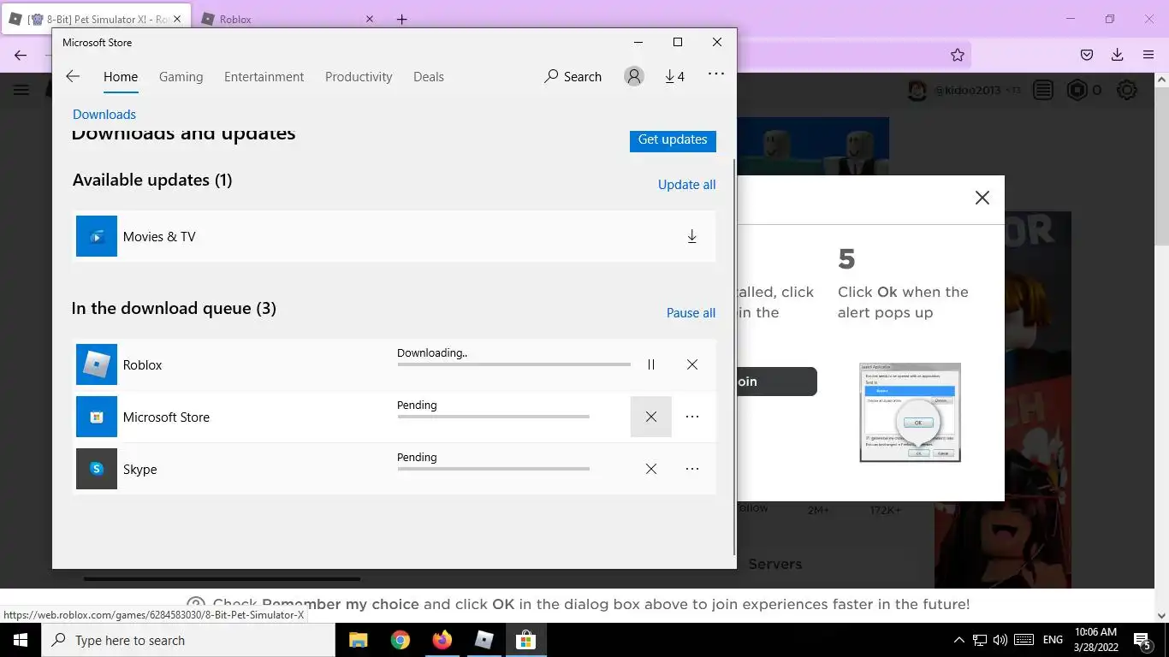The height and width of the screenshot is (657, 1169).
Task: Open Microsoft Store See more menu
Action: [716, 74]
